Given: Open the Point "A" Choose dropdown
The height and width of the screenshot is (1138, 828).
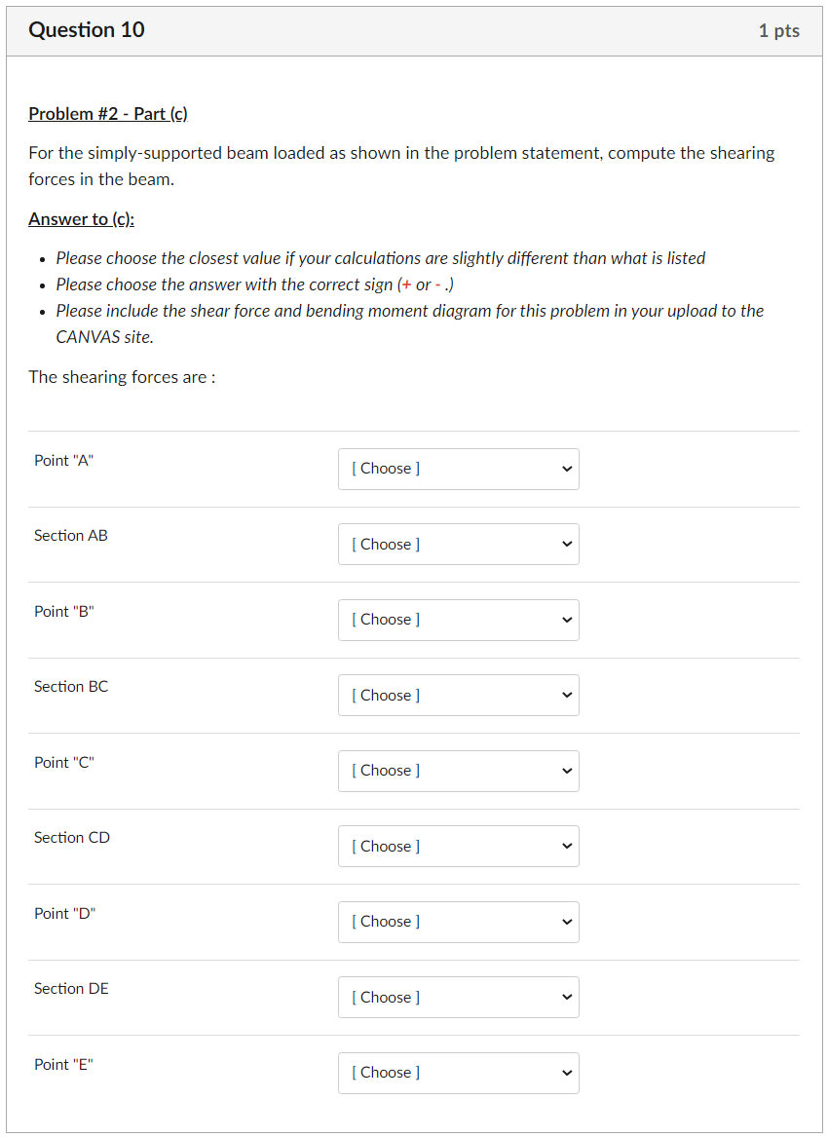Looking at the screenshot, I should click(x=458, y=469).
